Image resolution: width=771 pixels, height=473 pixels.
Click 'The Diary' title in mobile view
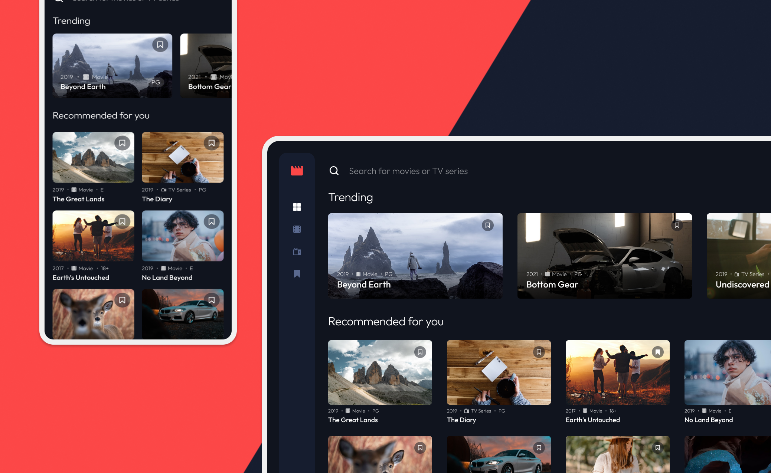coord(157,199)
